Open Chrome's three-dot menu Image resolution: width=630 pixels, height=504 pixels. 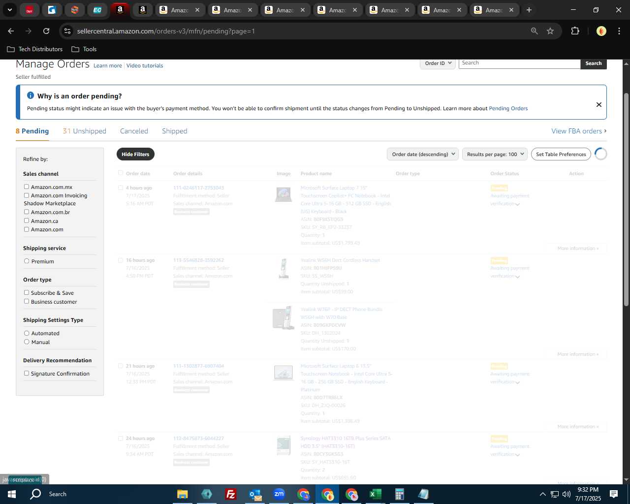click(618, 31)
